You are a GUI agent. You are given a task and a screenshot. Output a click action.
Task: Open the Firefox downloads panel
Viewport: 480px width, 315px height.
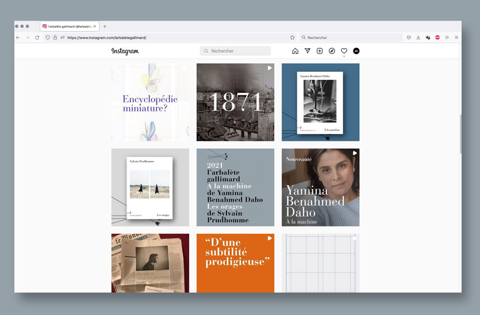point(418,37)
